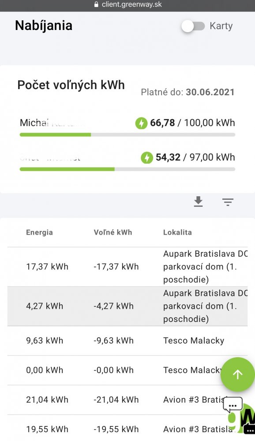Screen dimensions: 255x441
Task: Open the chat bubble widget
Action: [233, 405]
